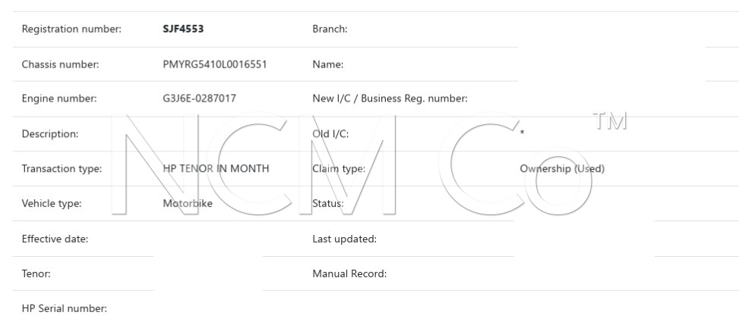Click the New I/C / Business Reg. number label
This screenshot has height=328, width=739.
(x=390, y=98)
